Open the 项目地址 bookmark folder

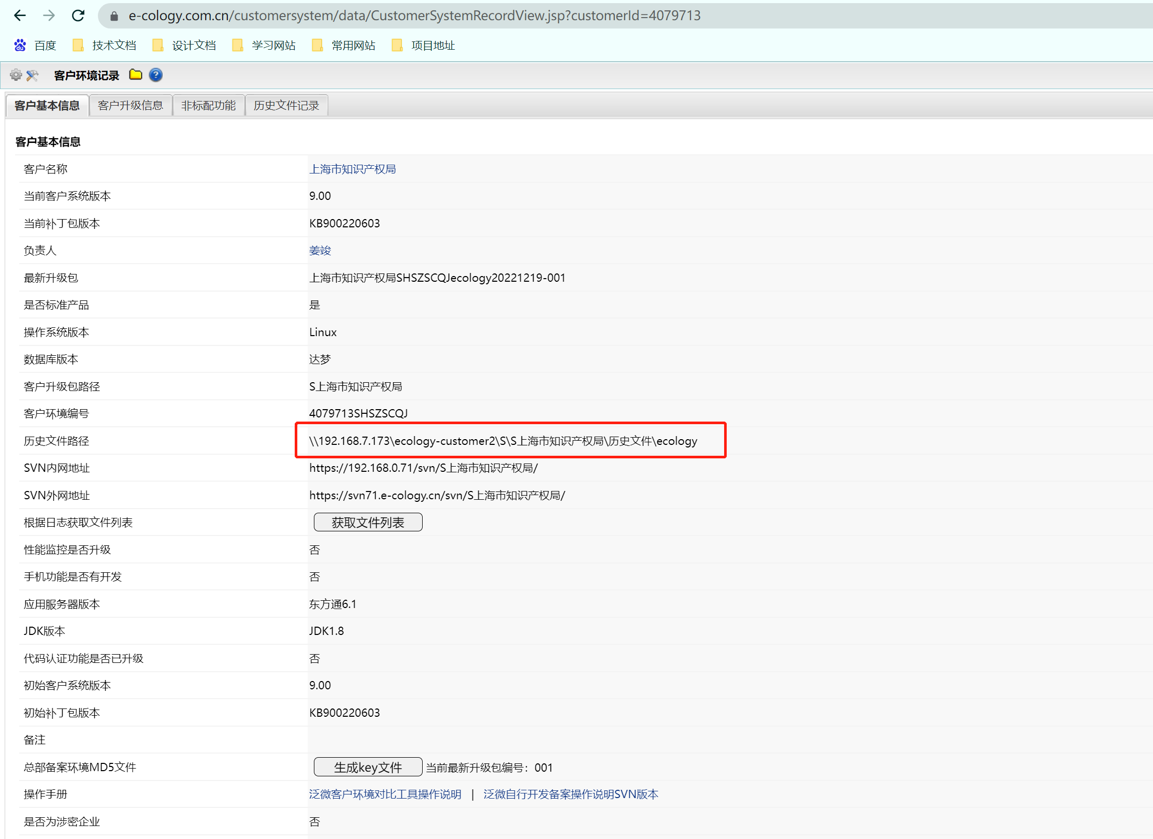tap(424, 46)
